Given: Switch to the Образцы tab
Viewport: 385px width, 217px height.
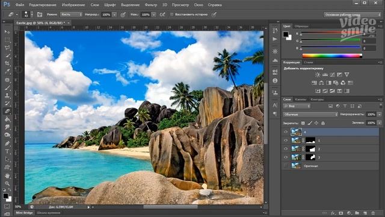Looking at the screenshot, I should pyautogui.click(x=301, y=26).
